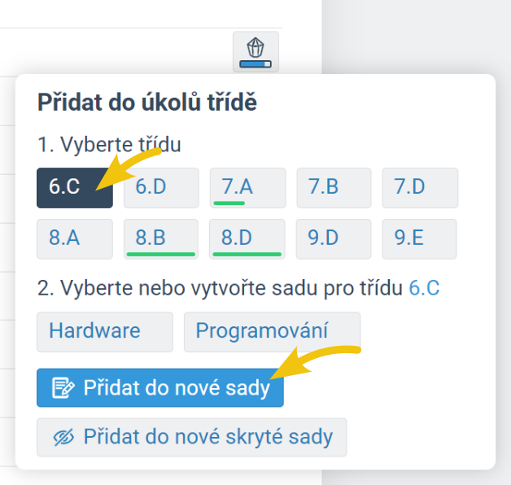Open the 6.C class link in step 2
Image resolution: width=511 pixels, height=485 pixels.
(424, 288)
